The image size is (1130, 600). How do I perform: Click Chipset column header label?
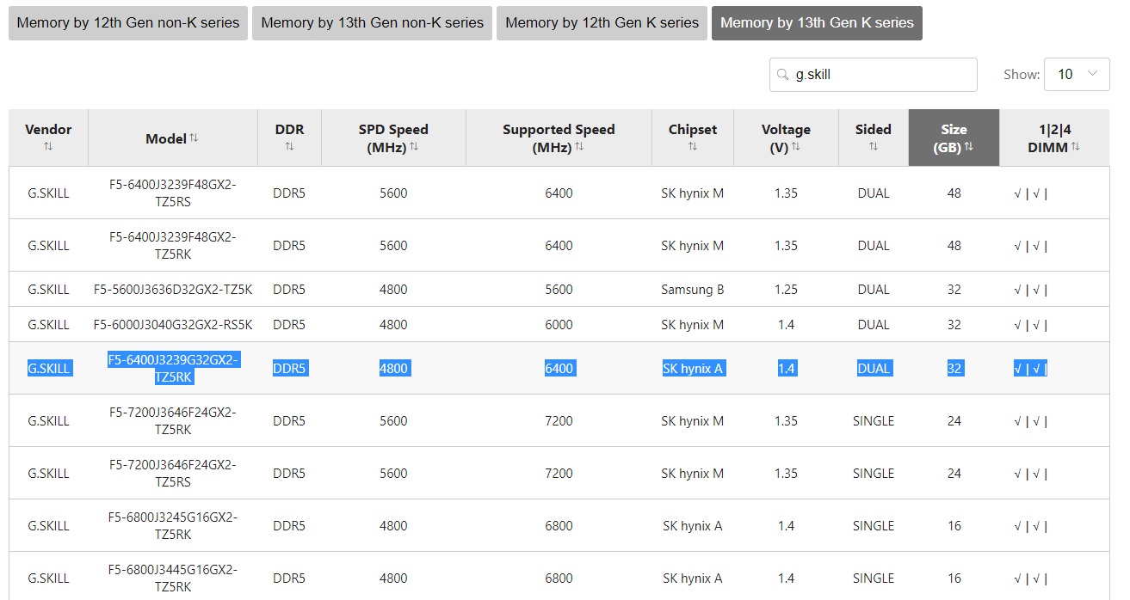[x=693, y=130]
